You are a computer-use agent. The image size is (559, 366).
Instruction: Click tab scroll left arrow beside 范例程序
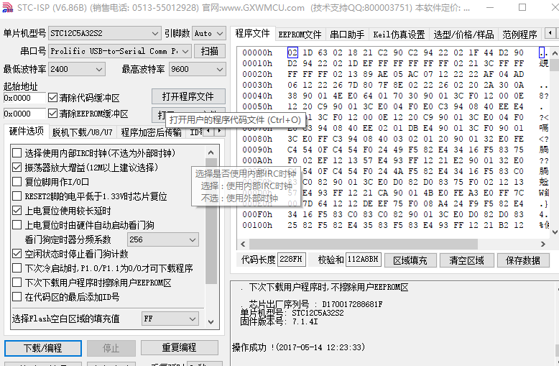click(550, 33)
